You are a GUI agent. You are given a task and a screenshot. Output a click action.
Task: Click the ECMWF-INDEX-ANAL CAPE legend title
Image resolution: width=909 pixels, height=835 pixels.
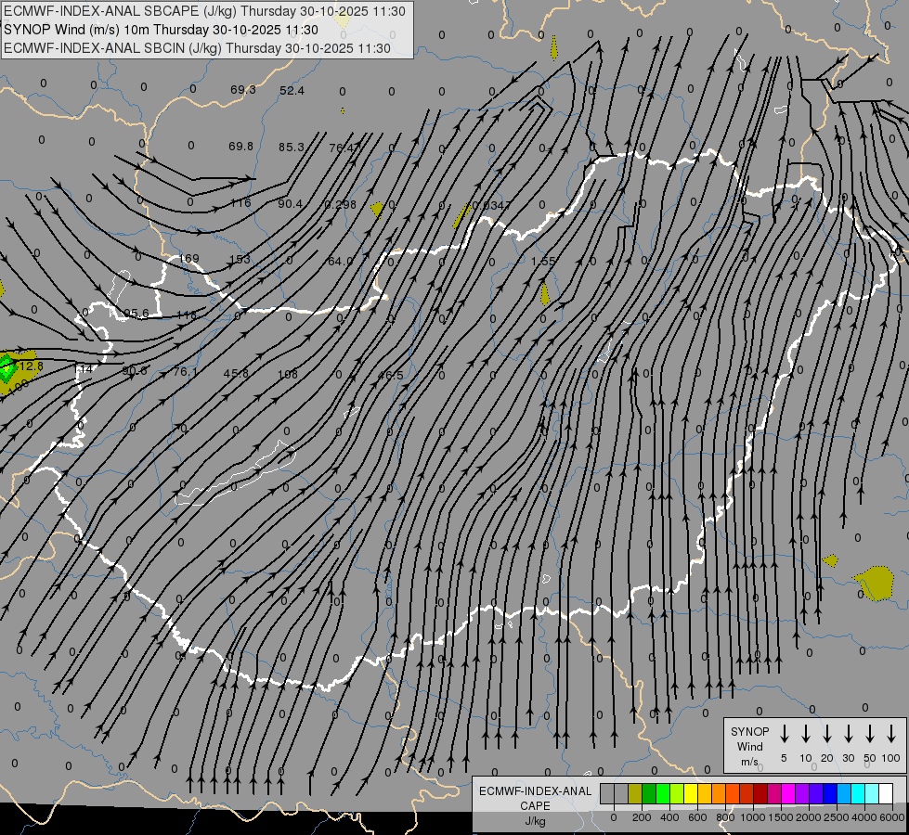(535, 805)
